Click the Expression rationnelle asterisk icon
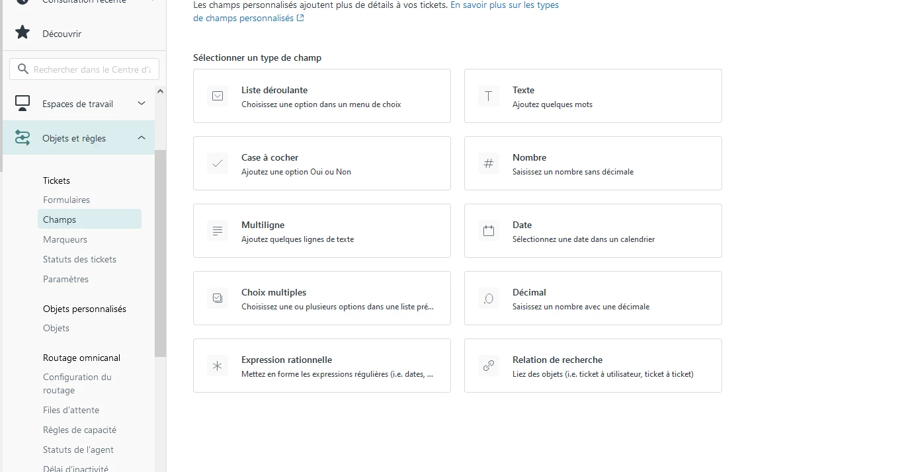 coord(218,366)
